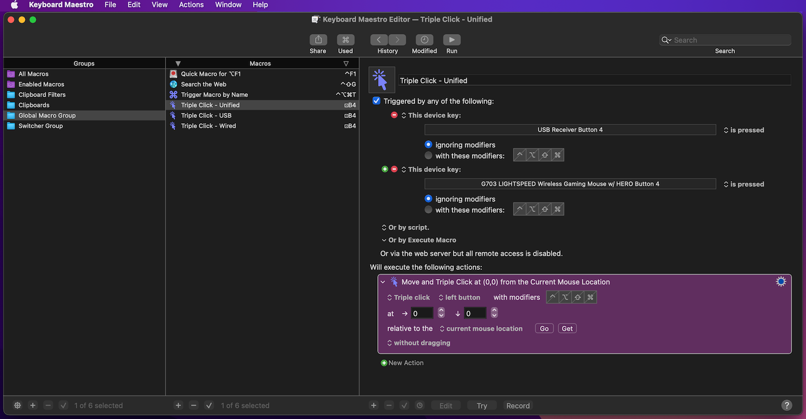Go back in History with left arrow

point(379,40)
